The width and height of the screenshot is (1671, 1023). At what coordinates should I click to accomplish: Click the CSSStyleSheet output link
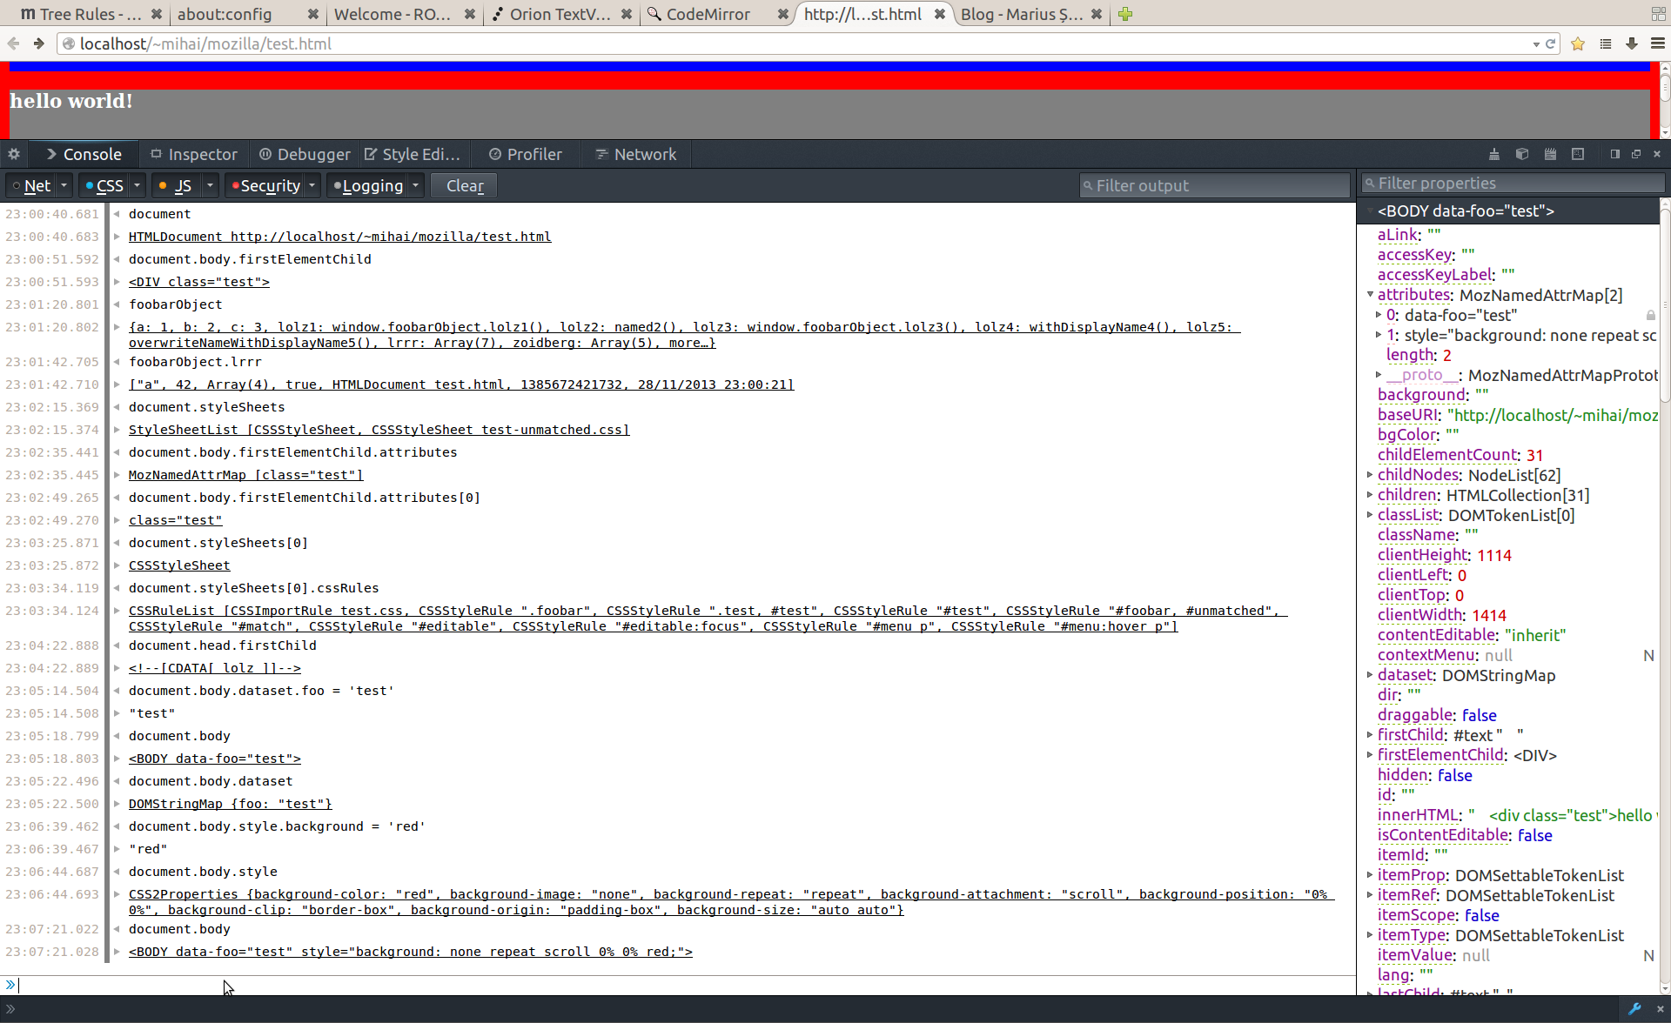point(179,565)
